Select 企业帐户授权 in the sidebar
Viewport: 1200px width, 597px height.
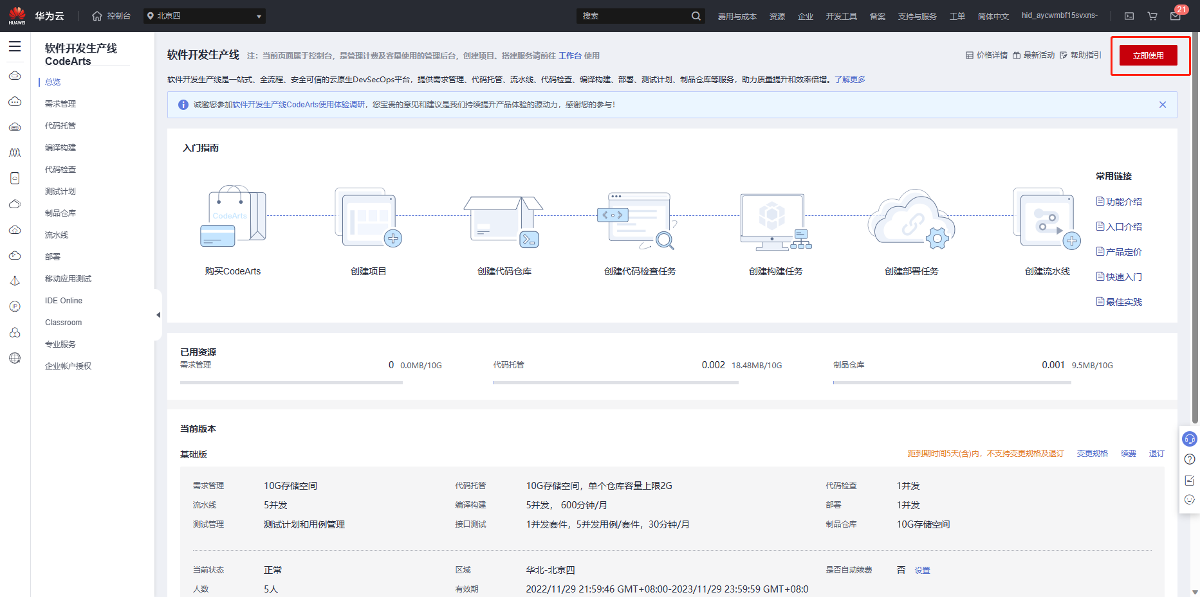[x=68, y=366]
